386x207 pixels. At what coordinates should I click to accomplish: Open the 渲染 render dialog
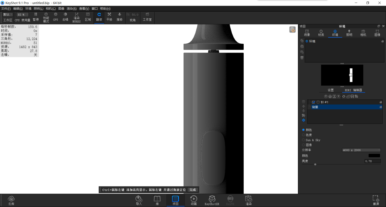[248, 200]
